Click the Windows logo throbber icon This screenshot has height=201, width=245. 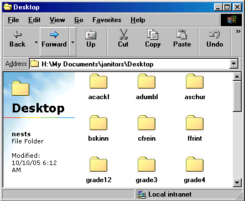231,20
